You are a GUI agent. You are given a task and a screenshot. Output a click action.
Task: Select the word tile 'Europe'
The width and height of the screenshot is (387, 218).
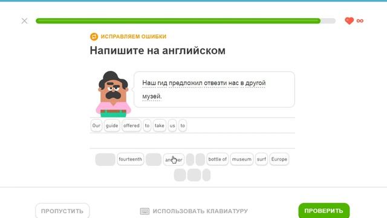tap(279, 159)
